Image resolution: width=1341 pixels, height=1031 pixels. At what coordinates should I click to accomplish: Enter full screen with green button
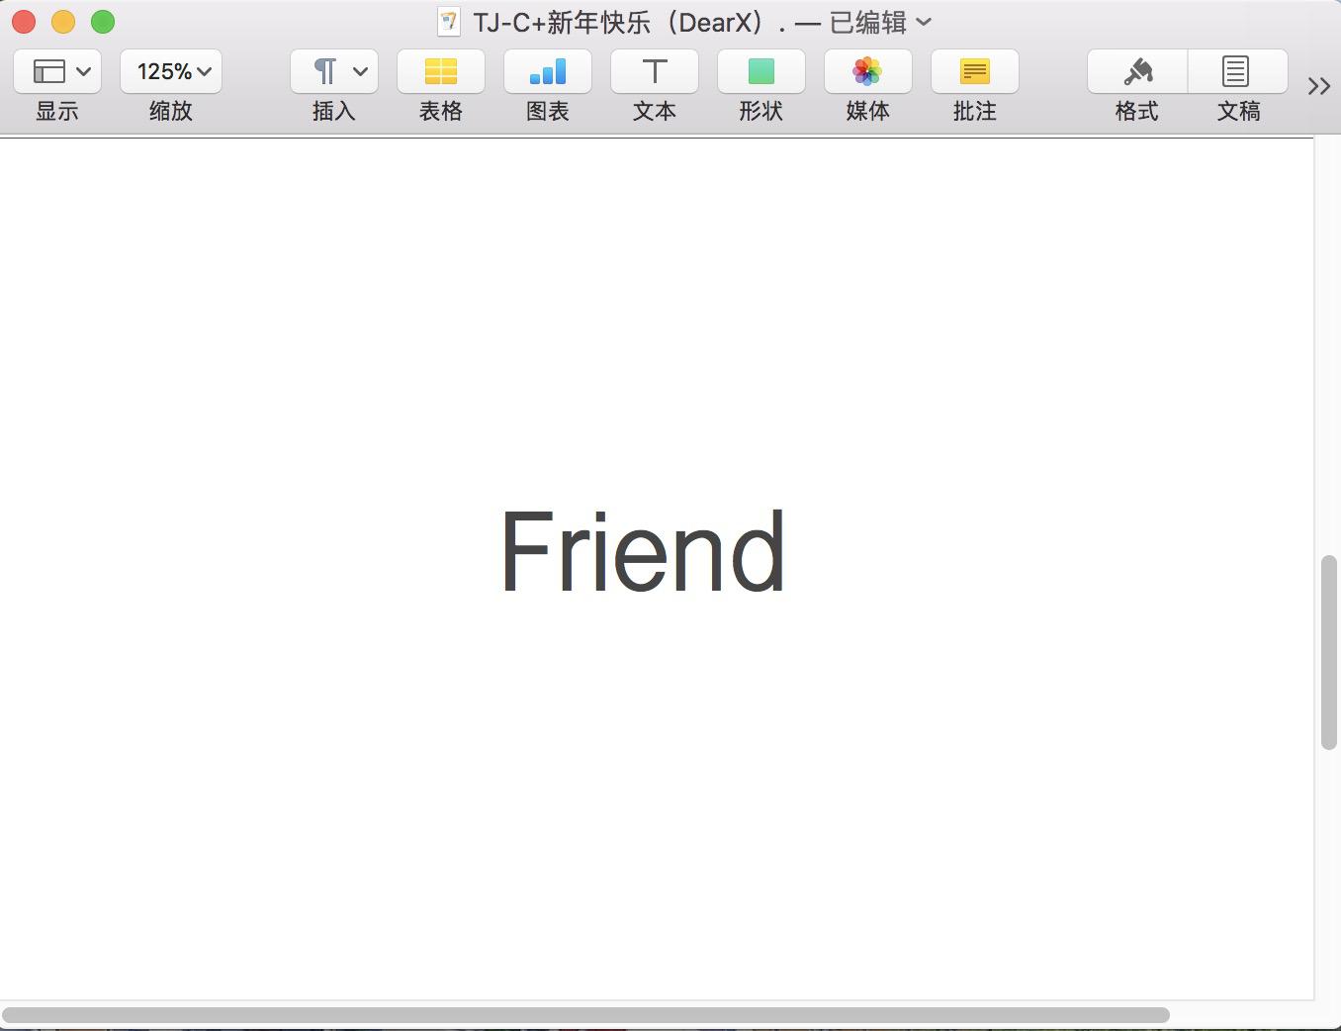[103, 22]
